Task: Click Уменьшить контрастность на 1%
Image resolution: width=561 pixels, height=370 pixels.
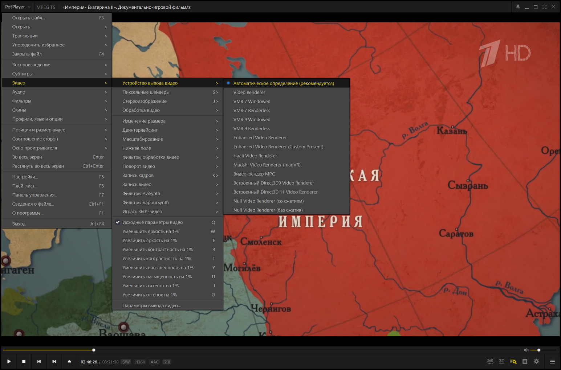Action: (x=167, y=250)
